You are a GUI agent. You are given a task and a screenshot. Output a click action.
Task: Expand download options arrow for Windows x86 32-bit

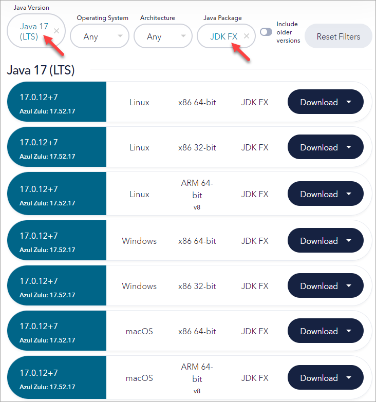pyautogui.click(x=349, y=286)
